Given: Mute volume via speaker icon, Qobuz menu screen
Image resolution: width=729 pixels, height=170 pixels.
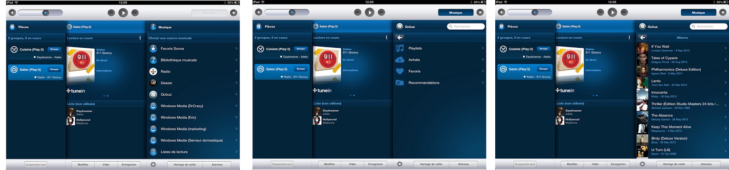Looking at the screenshot, I should coord(259,12).
